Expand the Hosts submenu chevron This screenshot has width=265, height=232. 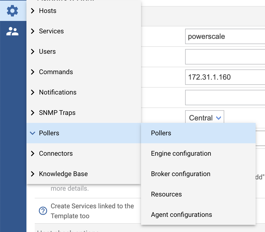(x=33, y=11)
